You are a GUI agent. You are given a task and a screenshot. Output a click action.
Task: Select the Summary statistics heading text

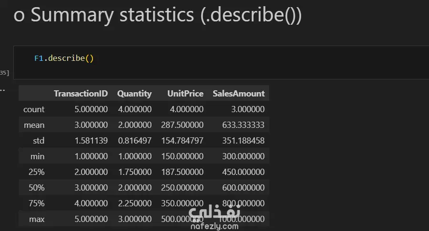157,16
